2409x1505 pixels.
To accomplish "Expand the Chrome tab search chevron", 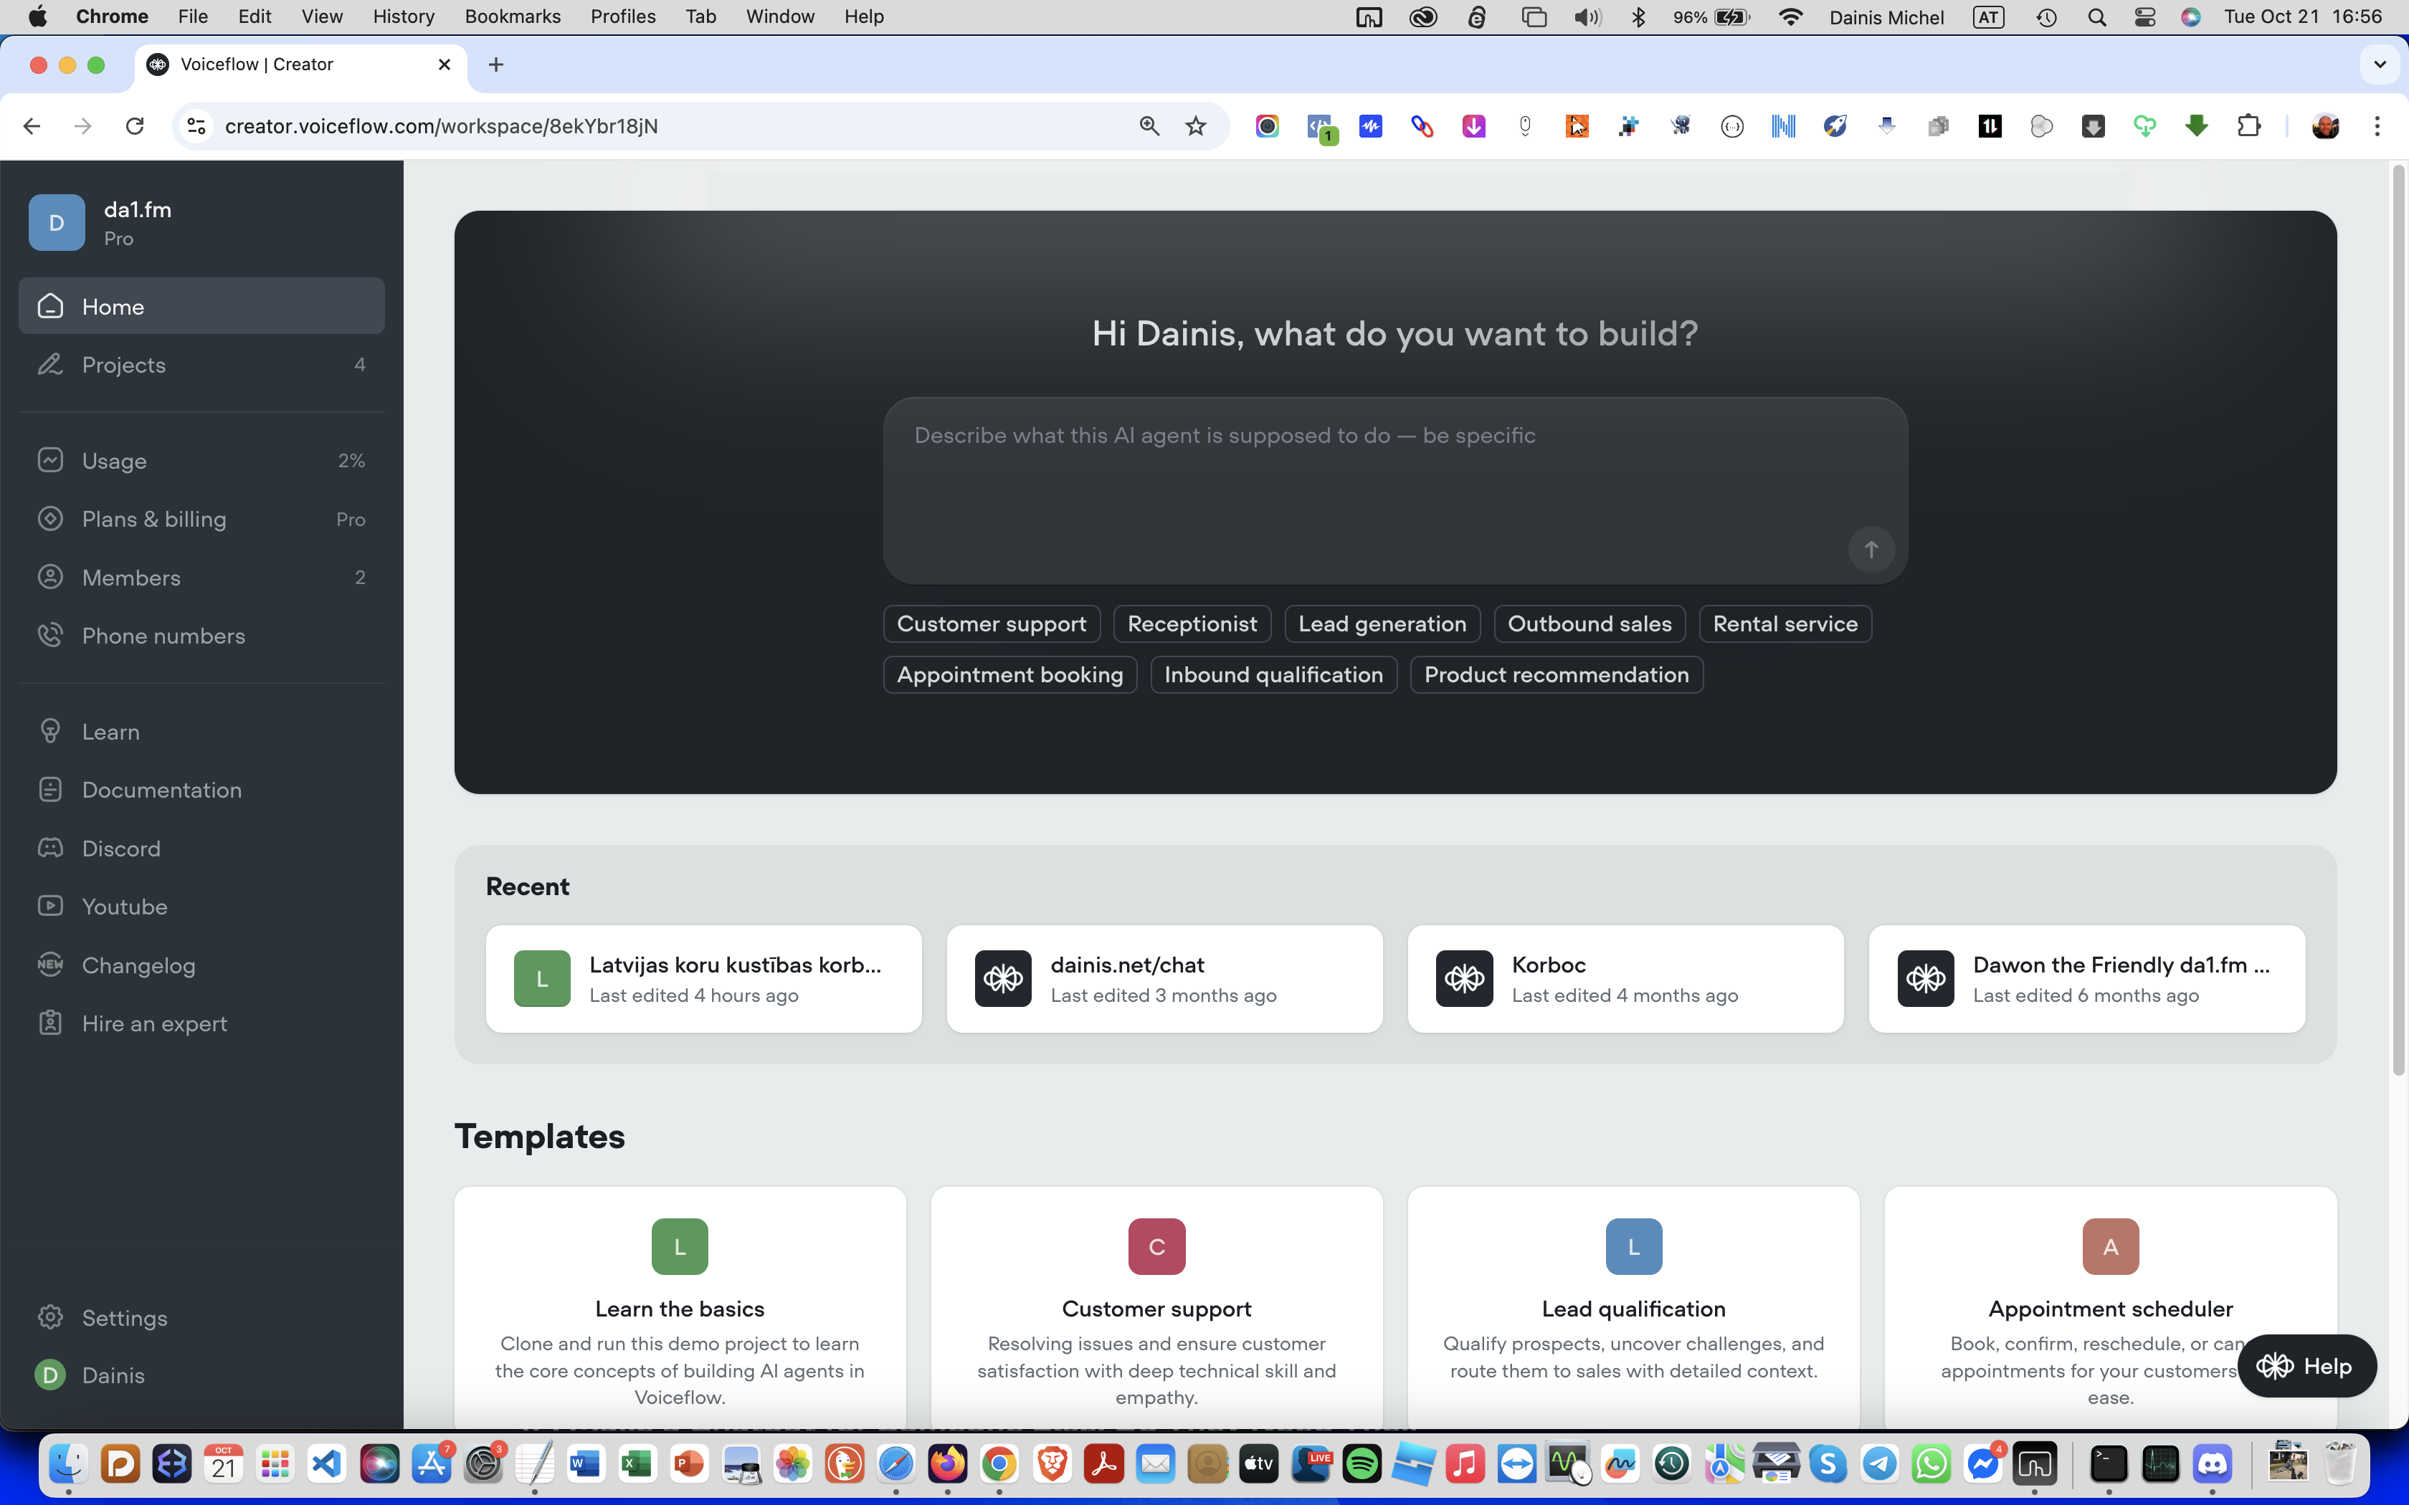I will pos(2379,64).
